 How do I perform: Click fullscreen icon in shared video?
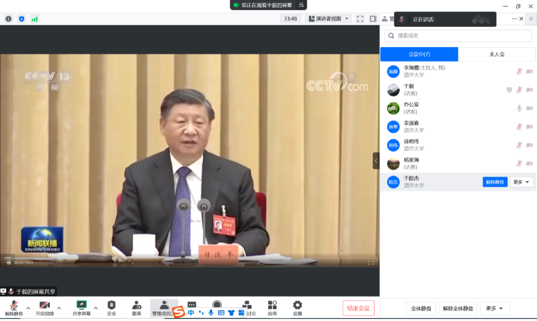click(371, 263)
